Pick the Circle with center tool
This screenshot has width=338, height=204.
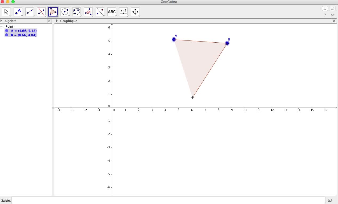(65, 12)
